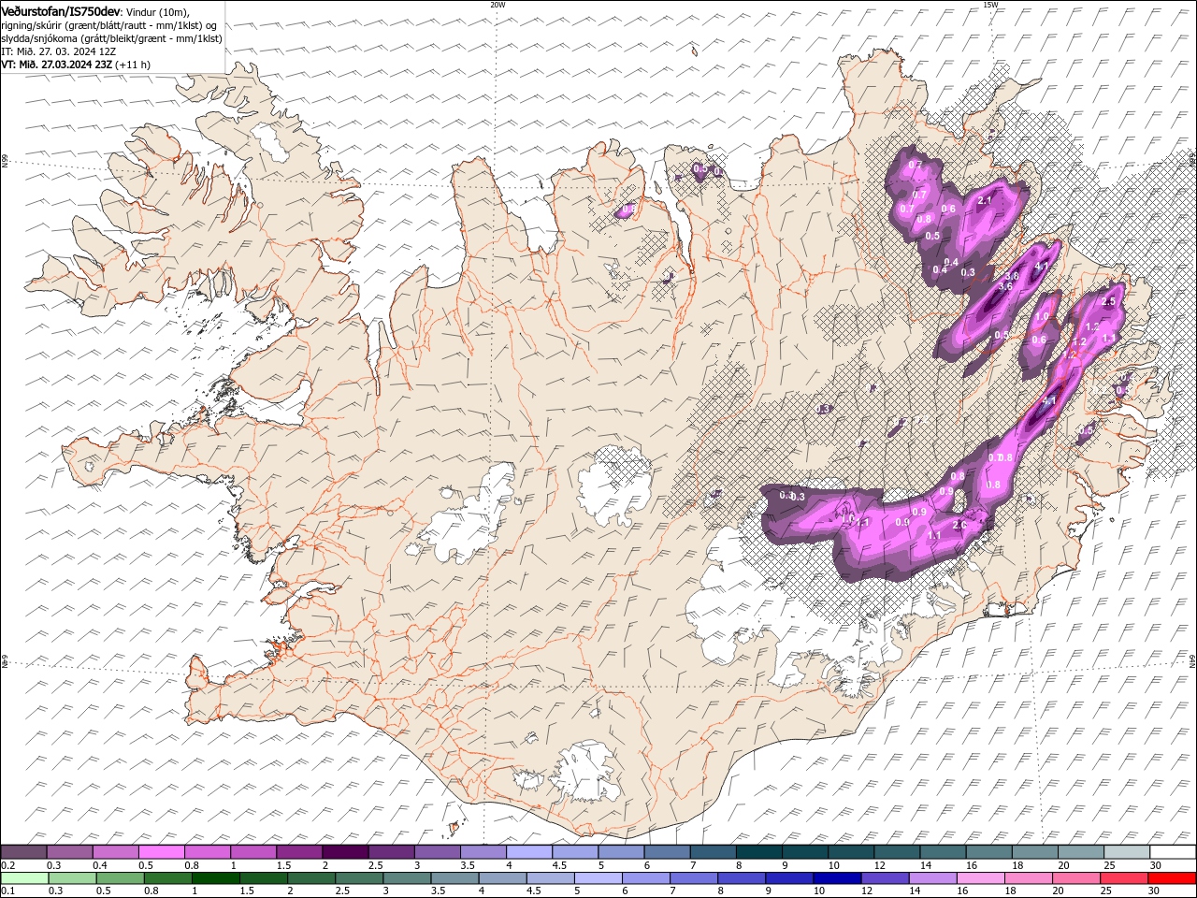This screenshot has height=898, width=1197.
Task: Click the 2.1 snowfall value on the map
Action: pyautogui.click(x=984, y=200)
